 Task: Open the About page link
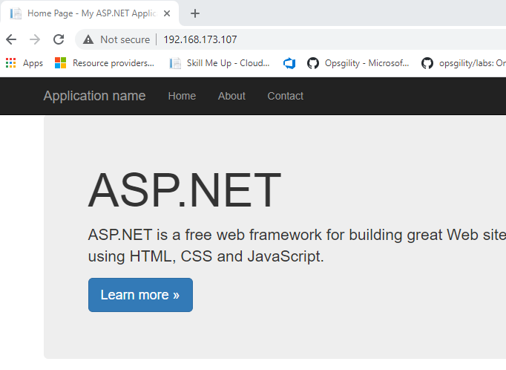coord(231,96)
